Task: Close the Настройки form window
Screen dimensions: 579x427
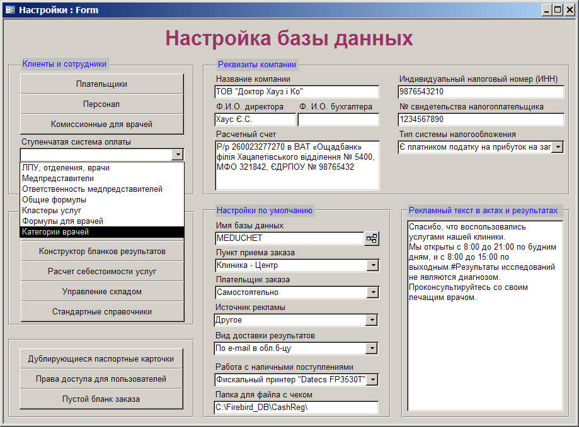Action: click(570, 10)
